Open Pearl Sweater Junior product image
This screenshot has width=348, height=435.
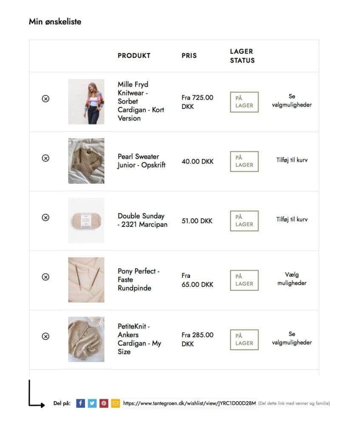86,161
